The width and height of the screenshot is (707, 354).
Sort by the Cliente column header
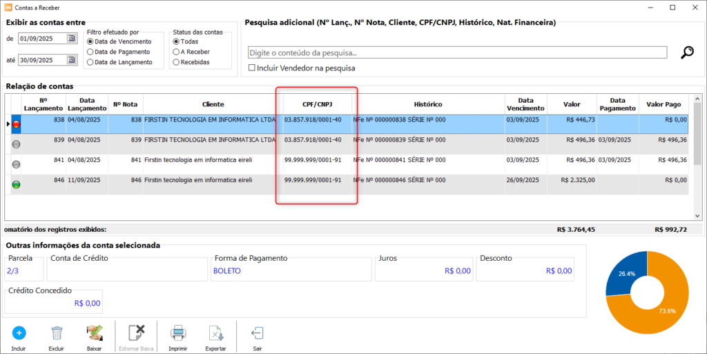213,104
